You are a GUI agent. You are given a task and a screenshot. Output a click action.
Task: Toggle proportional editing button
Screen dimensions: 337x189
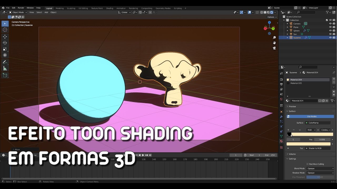coord(150,12)
